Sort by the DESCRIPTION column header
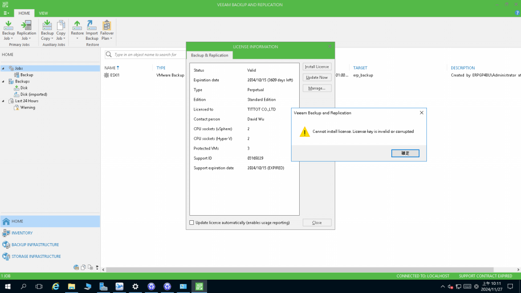Viewport: 521px width, 293px height. 462,68
